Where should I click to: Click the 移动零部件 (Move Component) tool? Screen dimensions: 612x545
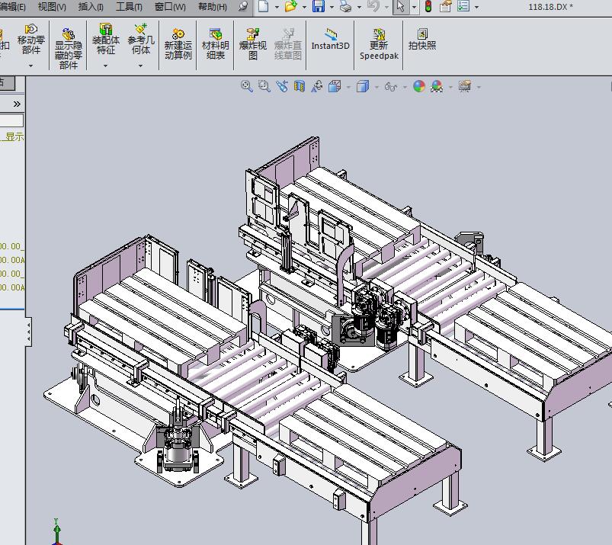(30, 40)
